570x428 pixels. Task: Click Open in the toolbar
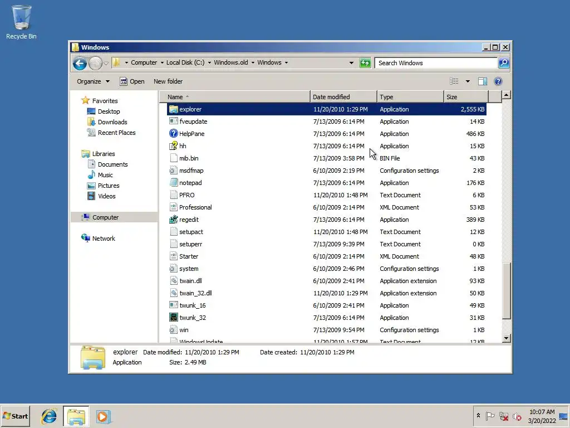click(x=132, y=81)
